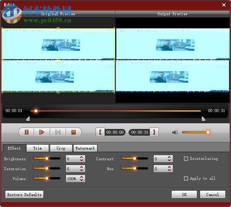
Task: Click the bottom-center crop handle in Original Preview
Action: [58, 92]
